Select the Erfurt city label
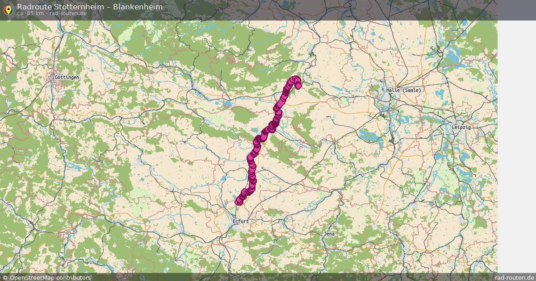The width and height of the screenshot is (536, 281). (240, 221)
